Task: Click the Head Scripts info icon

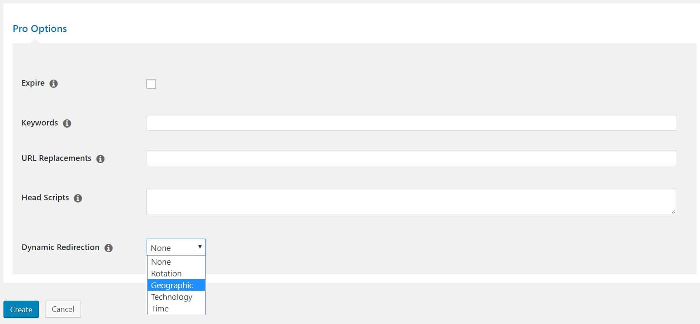Action: [78, 198]
